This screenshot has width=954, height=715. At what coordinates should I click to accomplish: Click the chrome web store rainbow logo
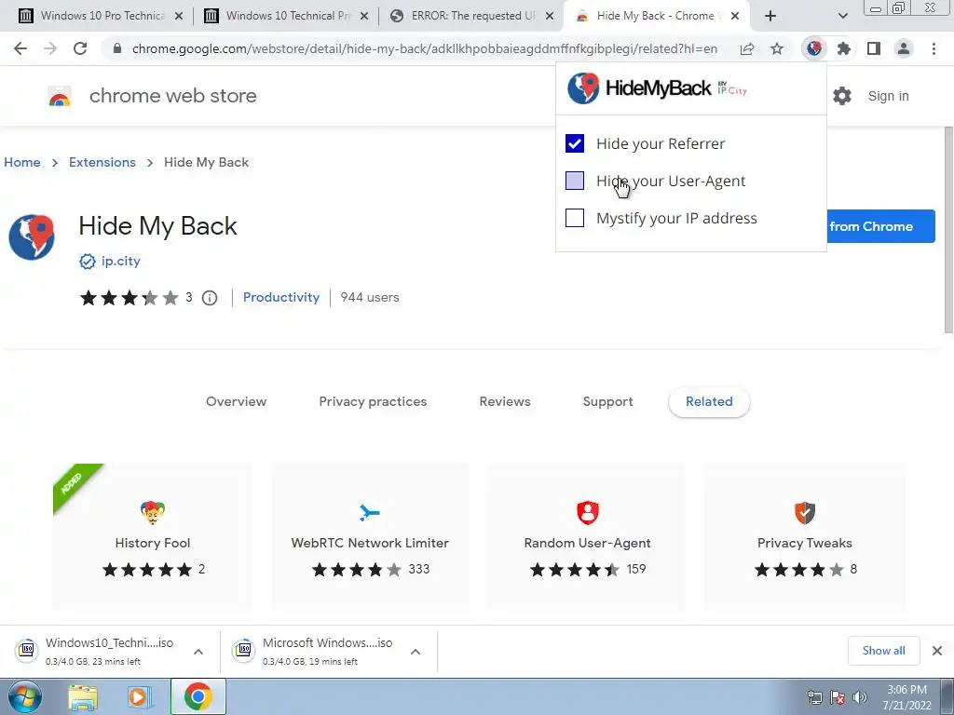60,96
